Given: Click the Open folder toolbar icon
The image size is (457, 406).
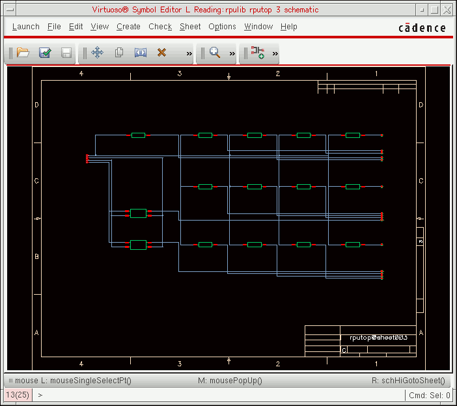Looking at the screenshot, I should [x=23, y=53].
